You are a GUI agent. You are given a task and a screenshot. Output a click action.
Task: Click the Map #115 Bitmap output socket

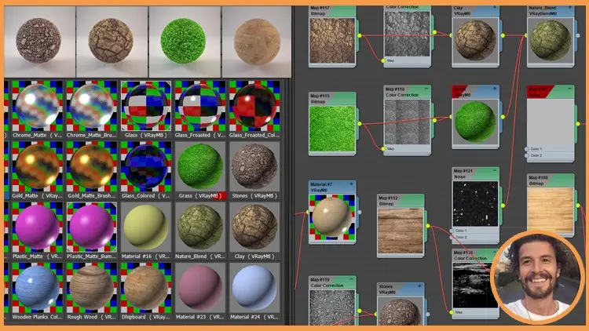pos(360,123)
